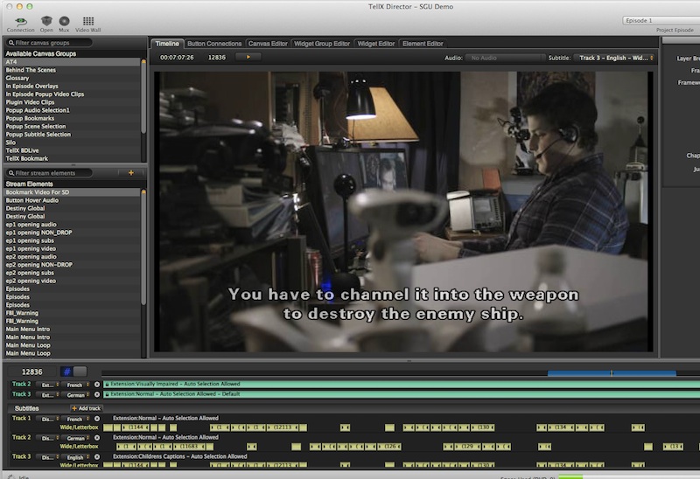The image size is (700, 479).
Task: Open the Video Wall grid icon
Action: pos(88,21)
